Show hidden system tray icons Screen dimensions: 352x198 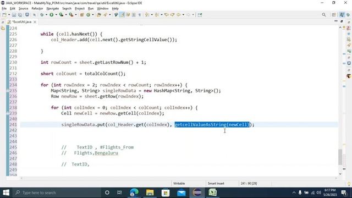[x=294, y=193]
